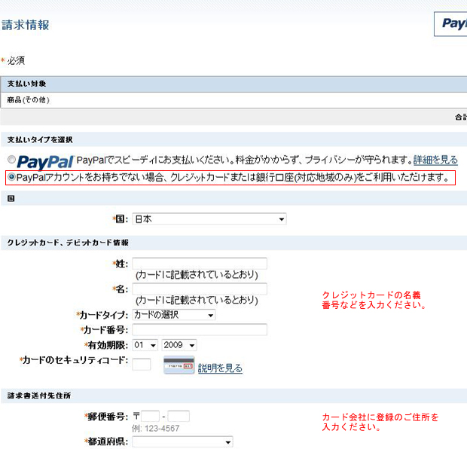
Task: Click the second postal code box
Action: [x=179, y=416]
